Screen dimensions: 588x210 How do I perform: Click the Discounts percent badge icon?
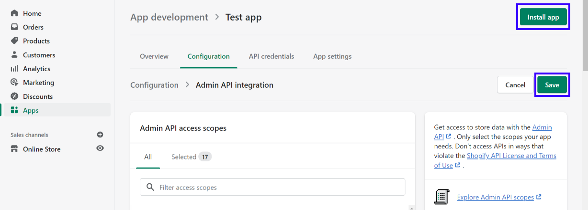point(14,96)
